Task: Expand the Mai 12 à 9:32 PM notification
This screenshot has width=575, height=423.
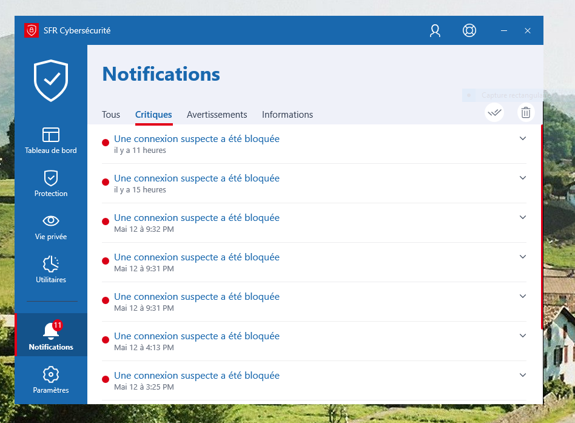Action: pos(523,217)
